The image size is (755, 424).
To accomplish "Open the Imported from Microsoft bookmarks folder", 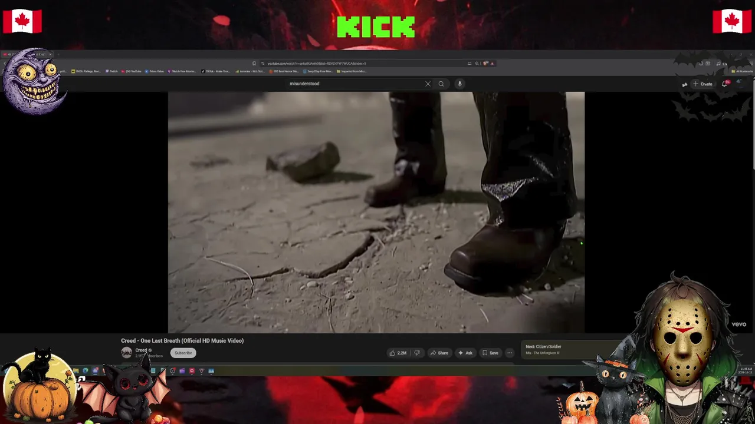I will [x=352, y=71].
